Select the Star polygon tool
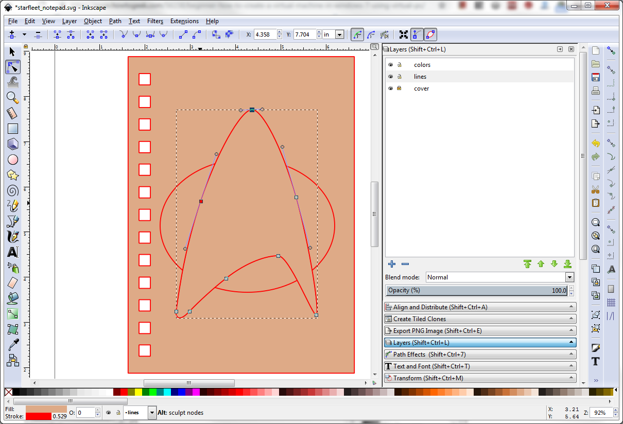The image size is (623, 424). click(13, 175)
